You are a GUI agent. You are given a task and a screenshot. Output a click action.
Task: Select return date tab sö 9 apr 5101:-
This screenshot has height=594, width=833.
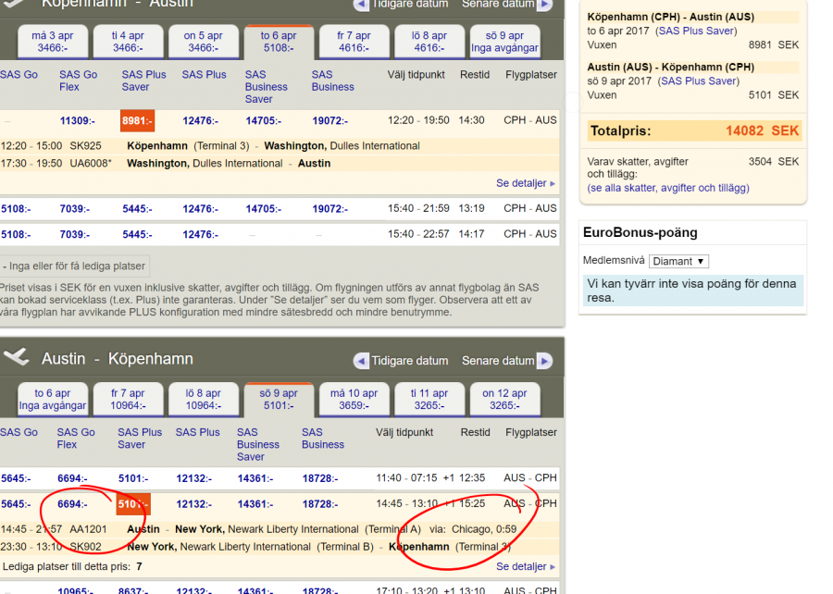point(279,399)
